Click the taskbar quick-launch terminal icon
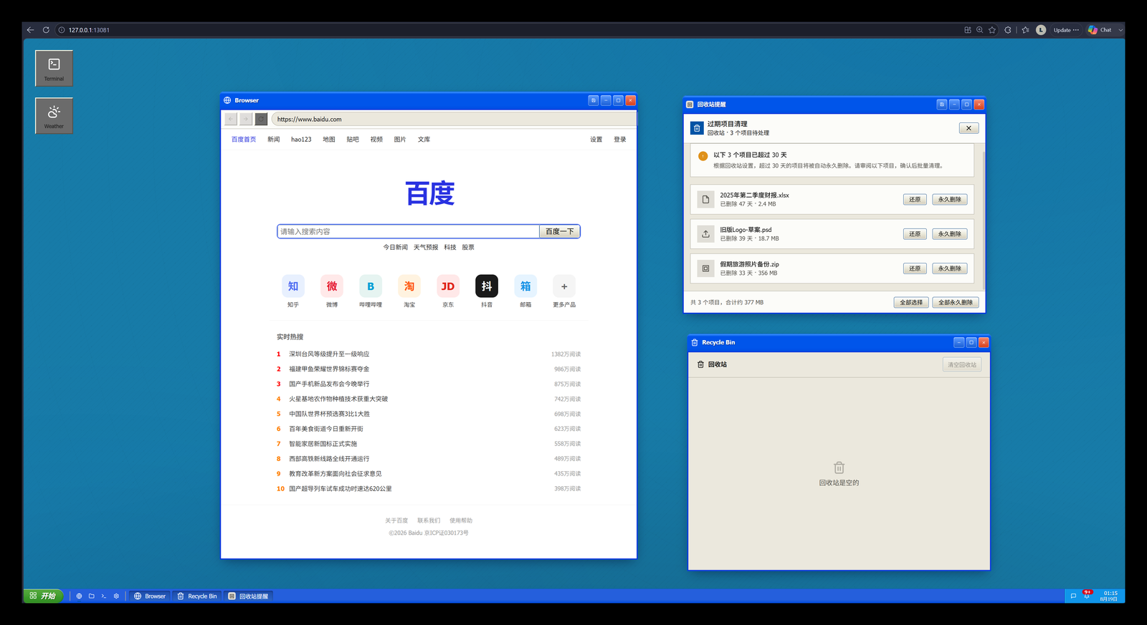Viewport: 1147px width, 625px height. [x=103, y=596]
